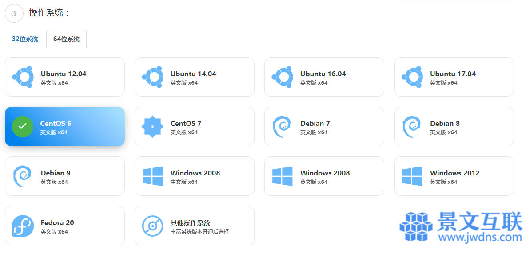
Task: Click 英文版 x64 under Debian 9
Action: coord(54,182)
